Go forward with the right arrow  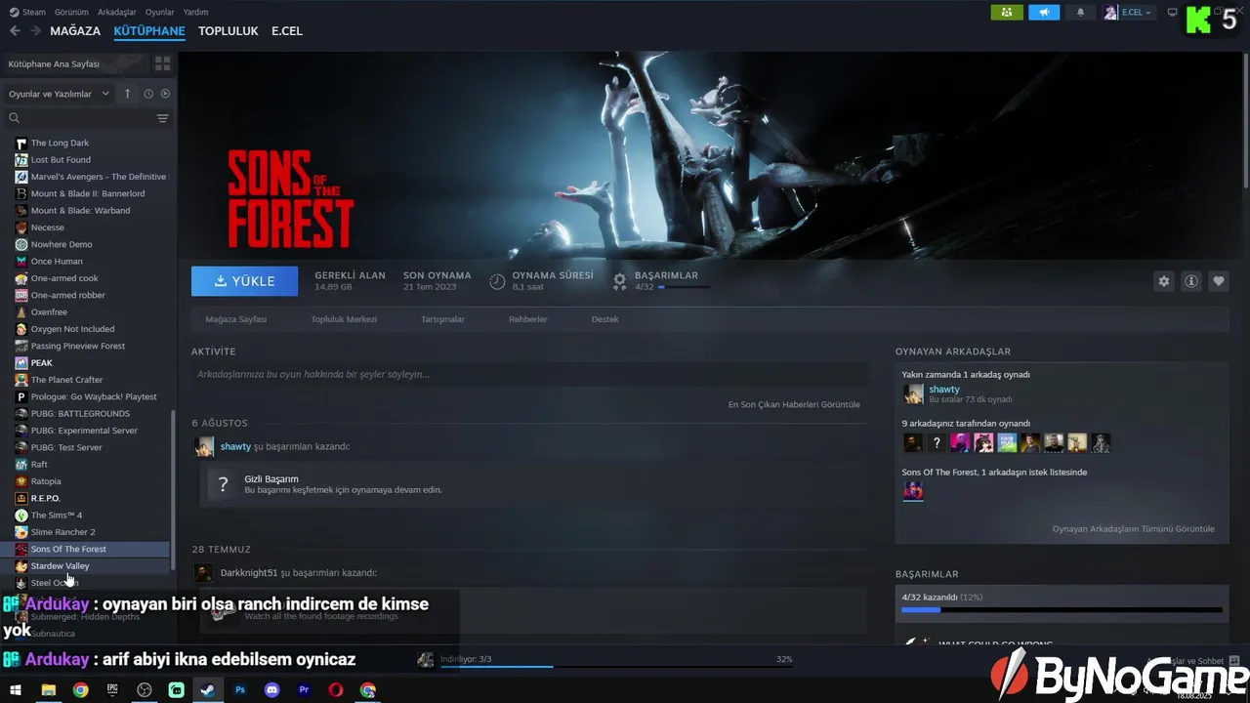[x=35, y=31]
